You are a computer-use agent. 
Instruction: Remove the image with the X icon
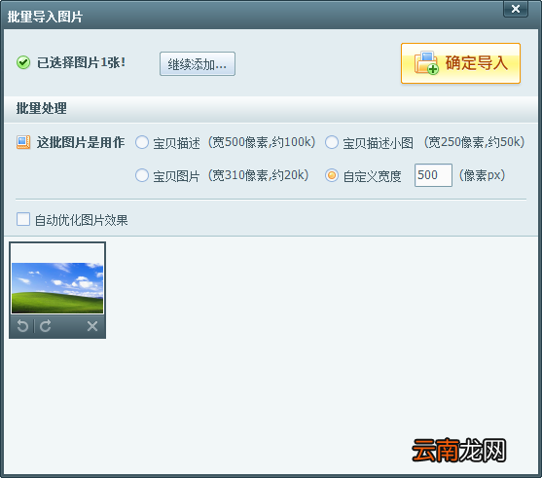pyautogui.click(x=92, y=326)
